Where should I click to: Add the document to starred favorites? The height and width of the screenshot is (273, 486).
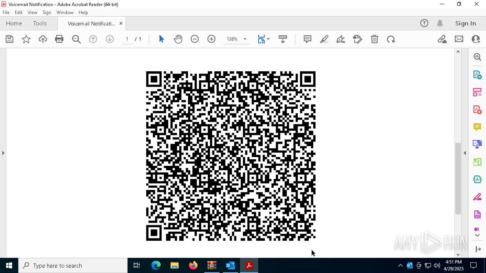point(26,39)
